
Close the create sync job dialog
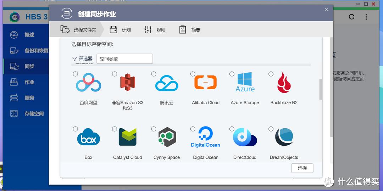326,10
